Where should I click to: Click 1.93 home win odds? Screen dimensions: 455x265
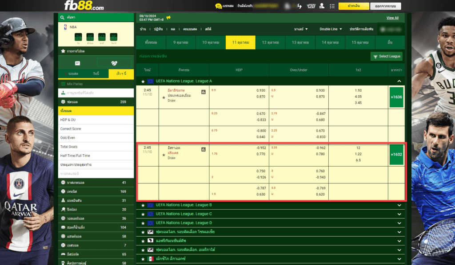tap(358, 90)
